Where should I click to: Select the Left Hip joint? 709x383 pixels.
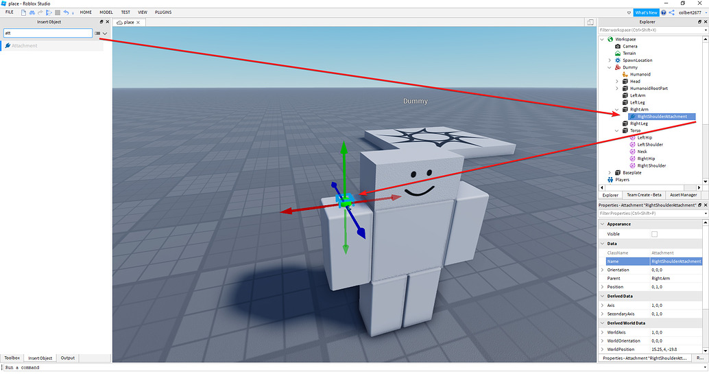coord(645,138)
